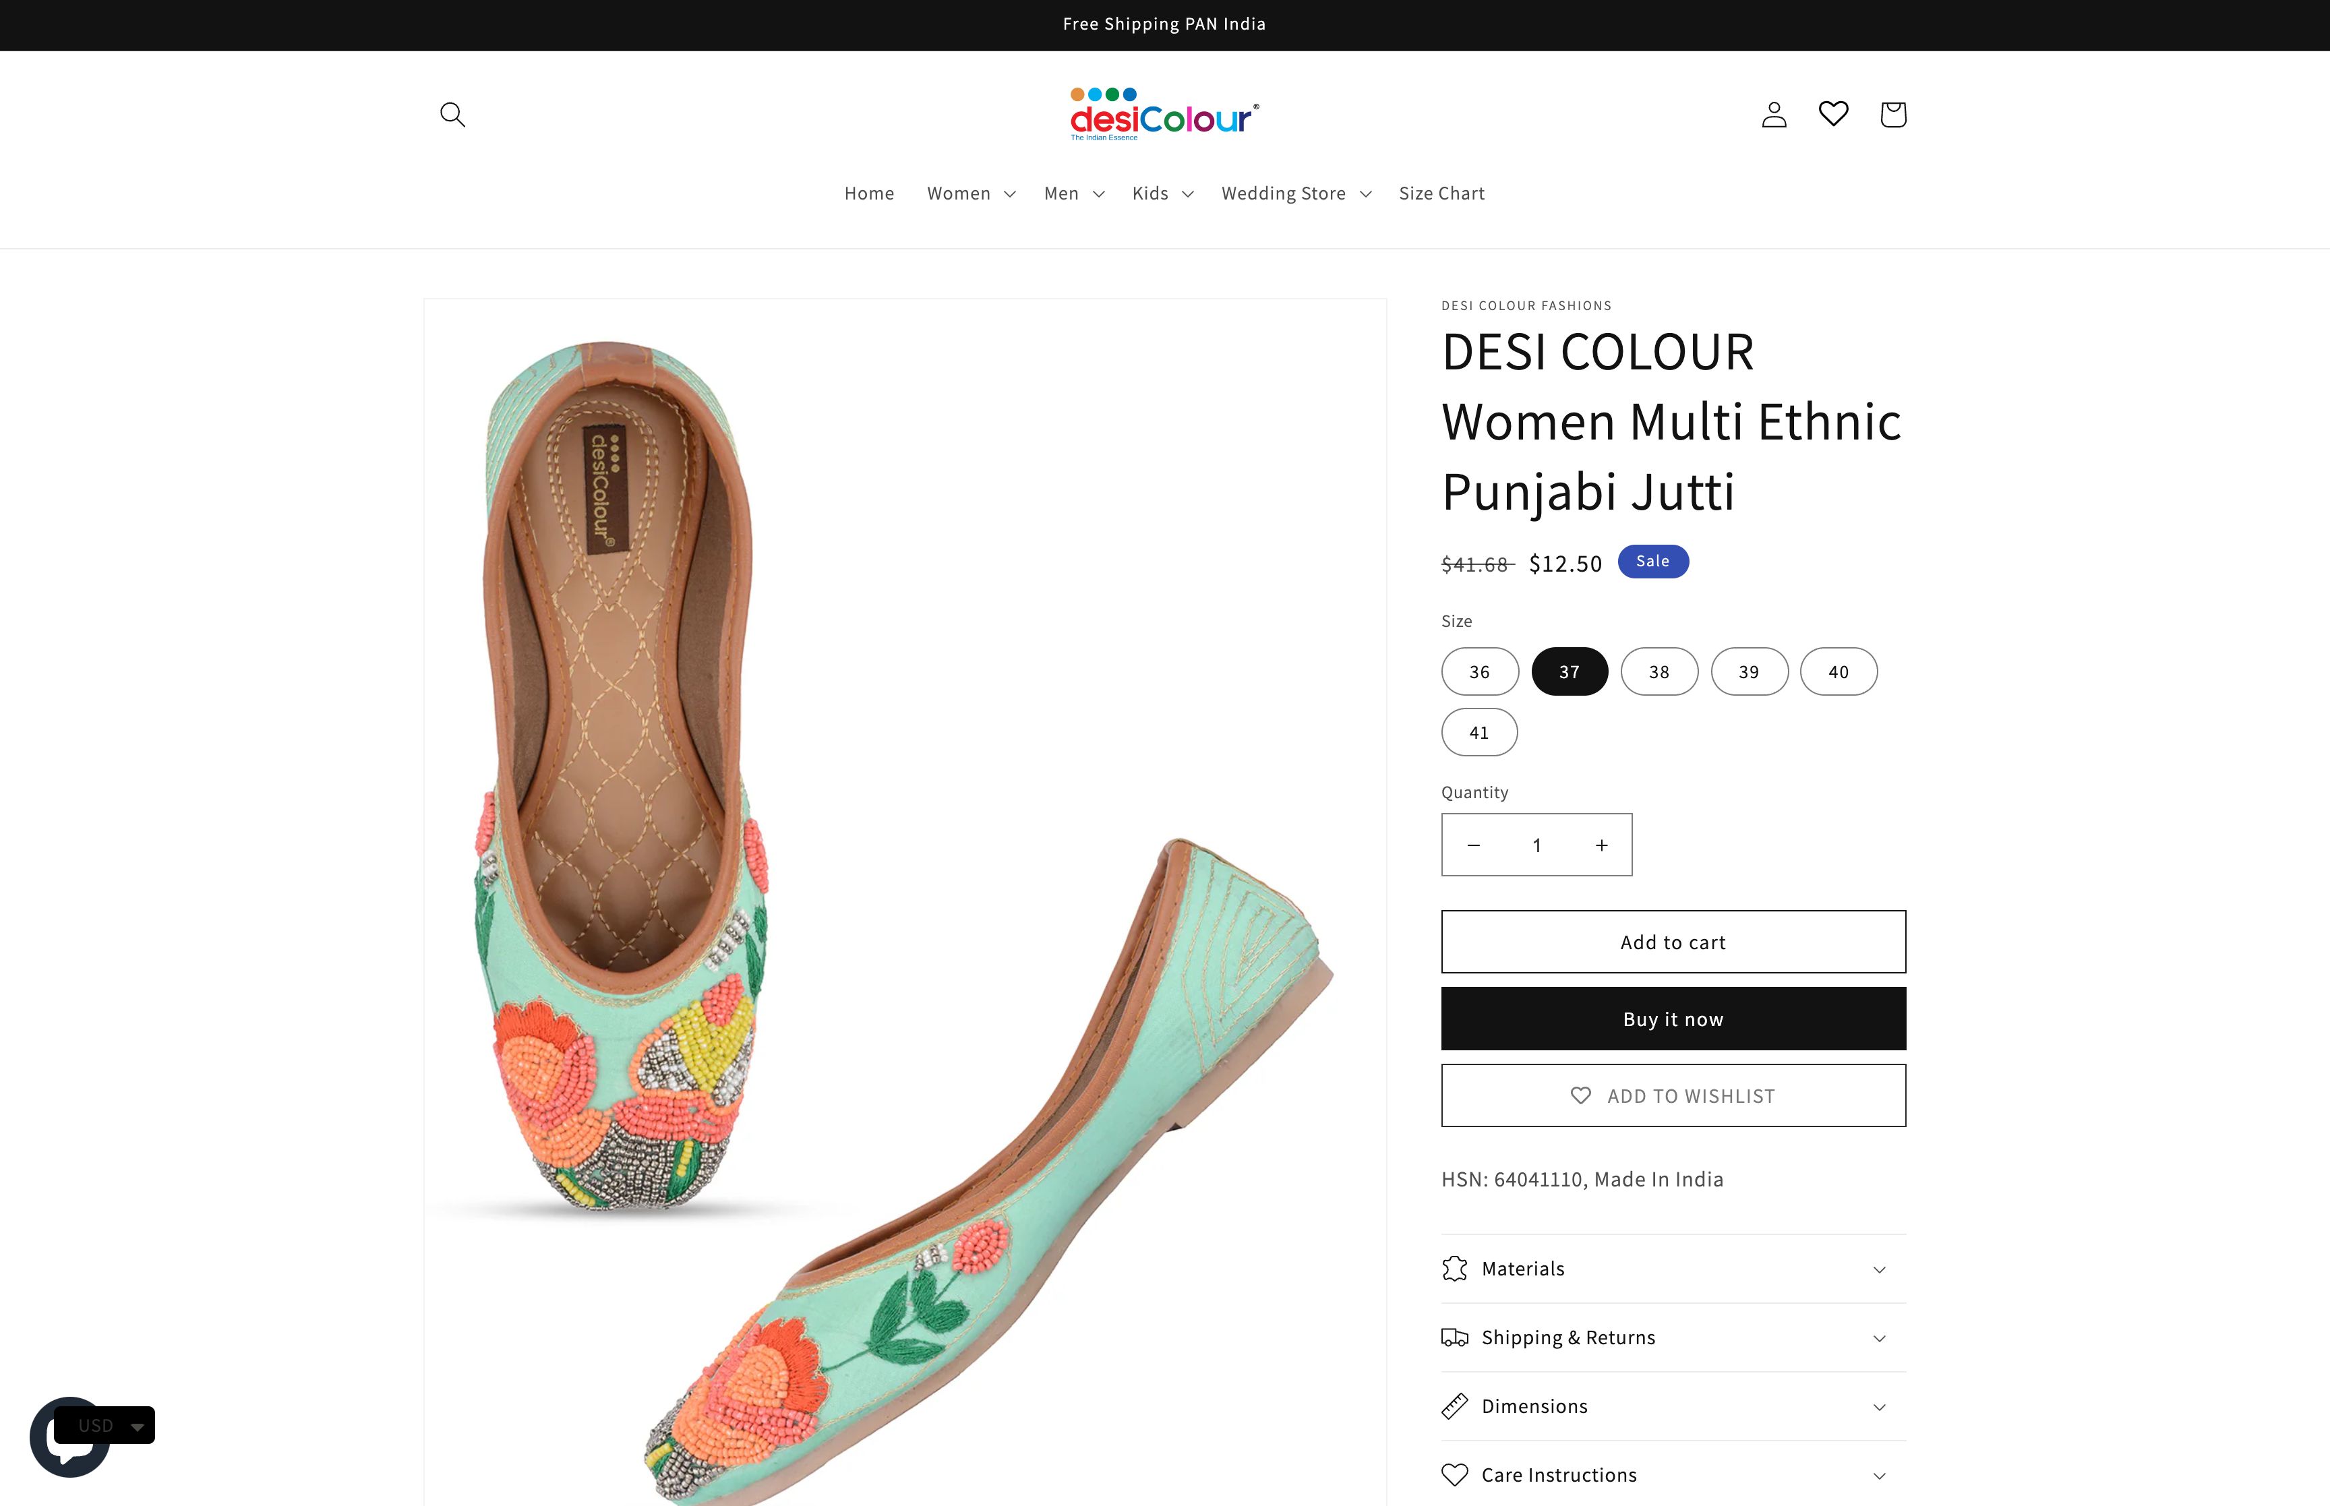This screenshot has height=1506, width=2330.
Task: Open the search panel
Action: 452,115
